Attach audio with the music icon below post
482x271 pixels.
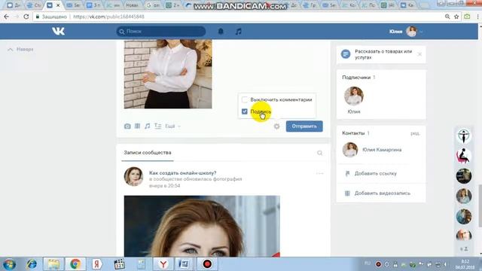148,126
